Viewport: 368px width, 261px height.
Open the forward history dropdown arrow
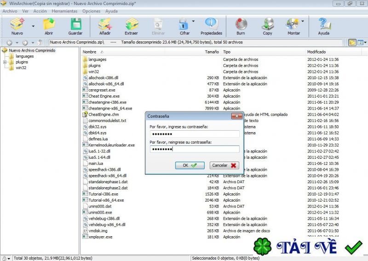(33, 43)
